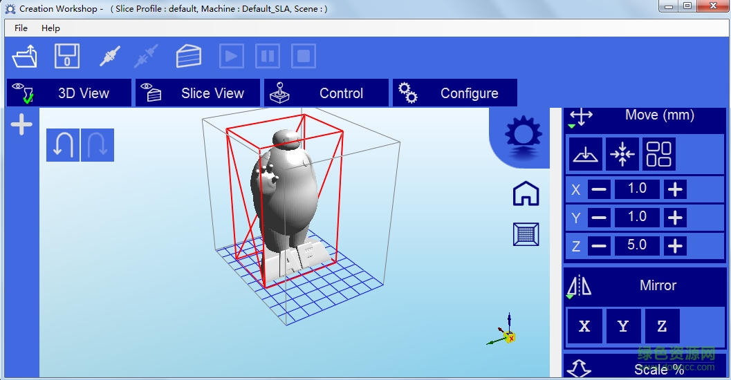This screenshot has height=380, width=731.
Task: Collapse the Move (mm) panel header
Action: pyautogui.click(x=645, y=120)
